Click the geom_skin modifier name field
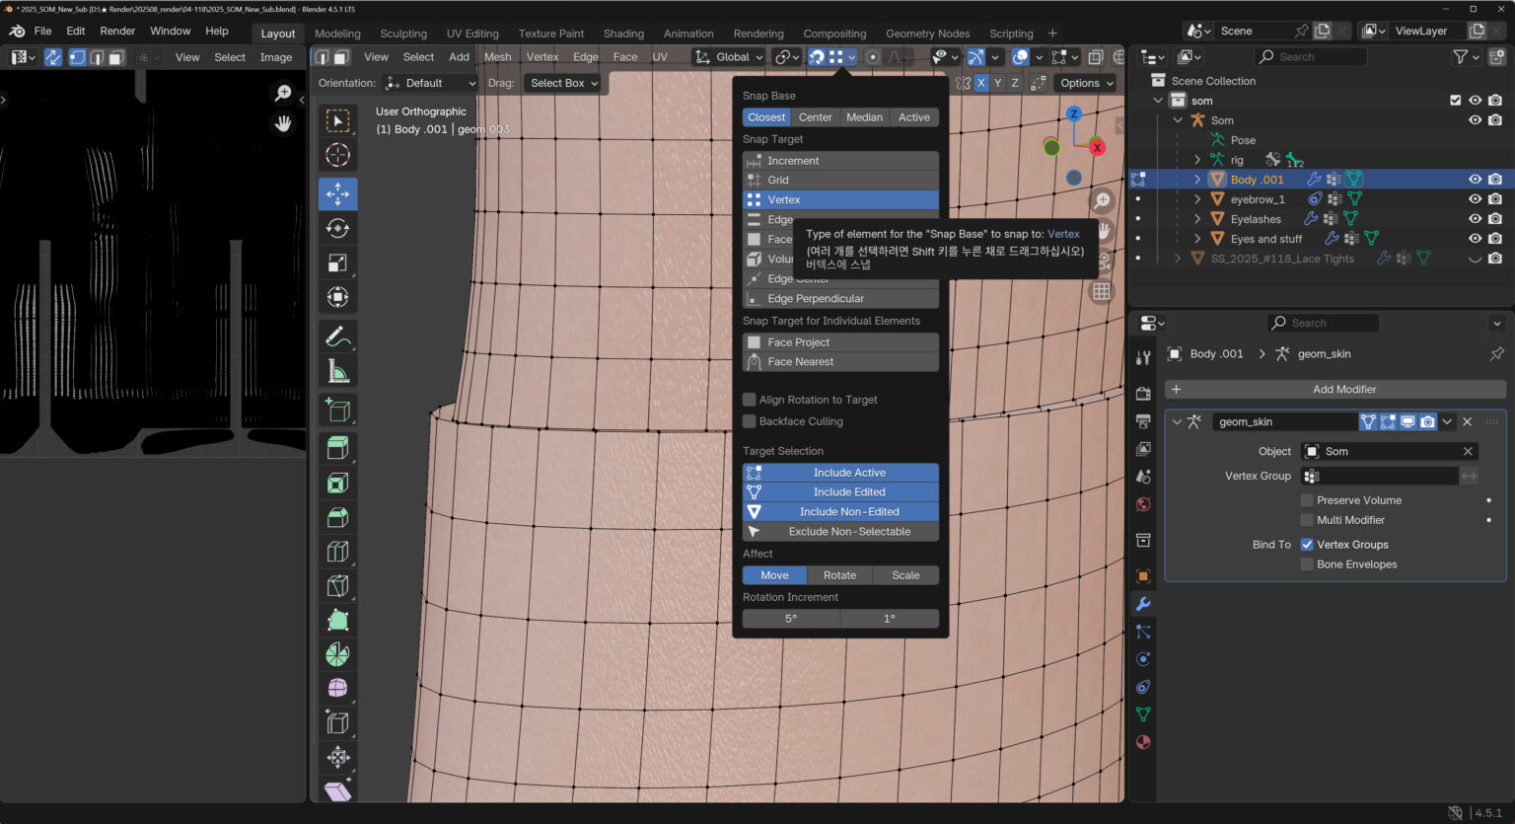The image size is (1515, 824). coord(1282,421)
